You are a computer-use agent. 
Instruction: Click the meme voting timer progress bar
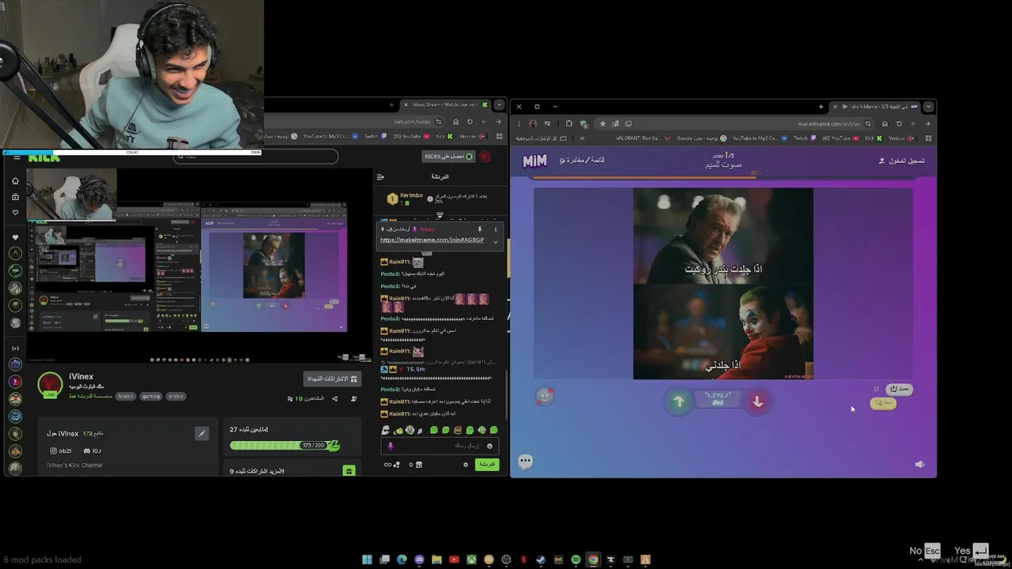click(x=723, y=177)
